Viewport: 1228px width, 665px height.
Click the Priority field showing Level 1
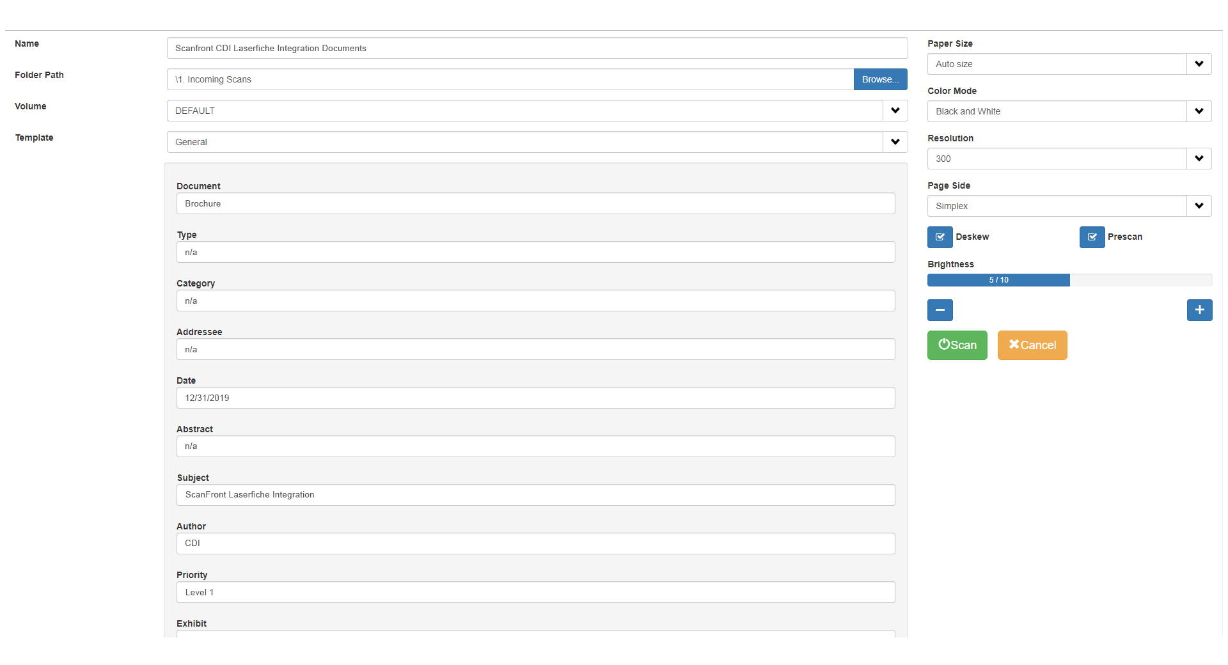[x=536, y=592]
